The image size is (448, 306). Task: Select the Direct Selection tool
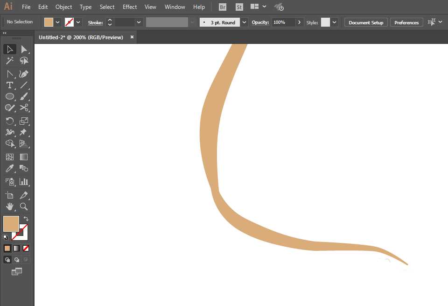24,49
